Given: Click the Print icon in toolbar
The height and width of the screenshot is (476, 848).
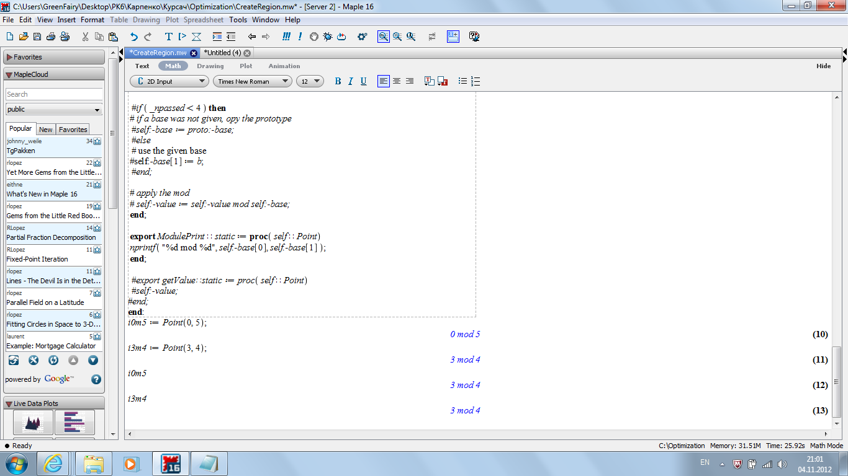Looking at the screenshot, I should (64, 37).
